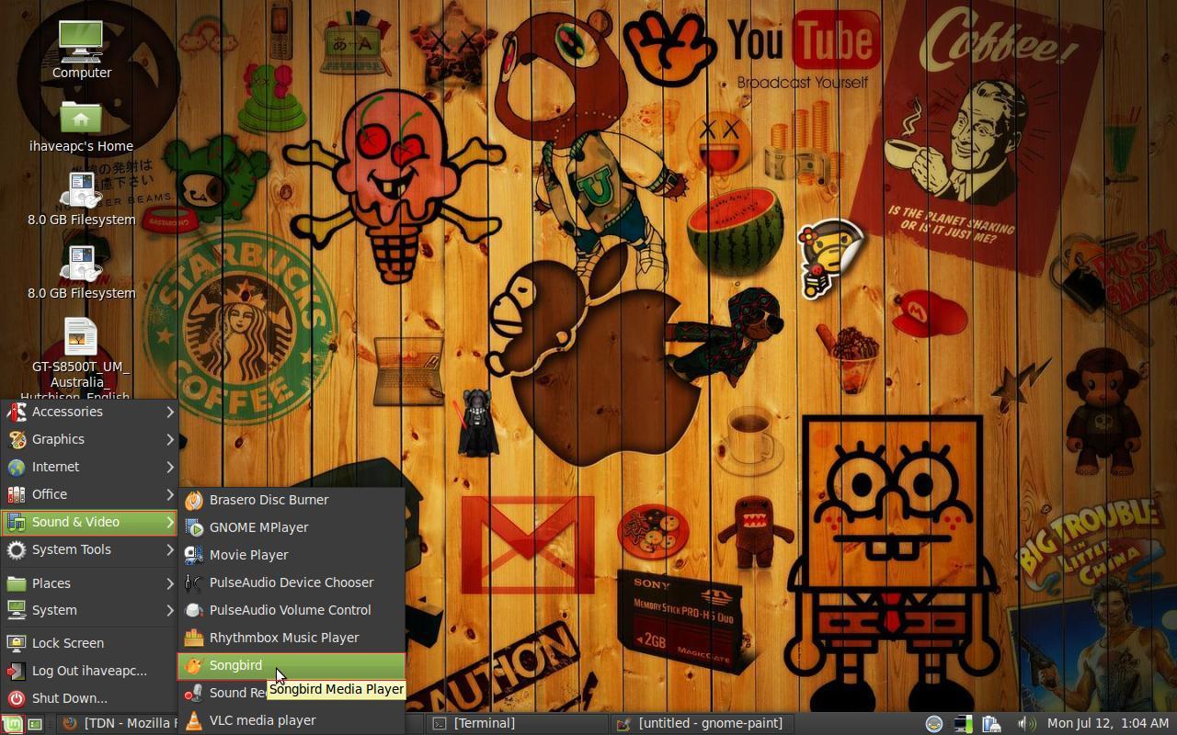
Task: Click the Songbird bird icon
Action: [x=193, y=665]
